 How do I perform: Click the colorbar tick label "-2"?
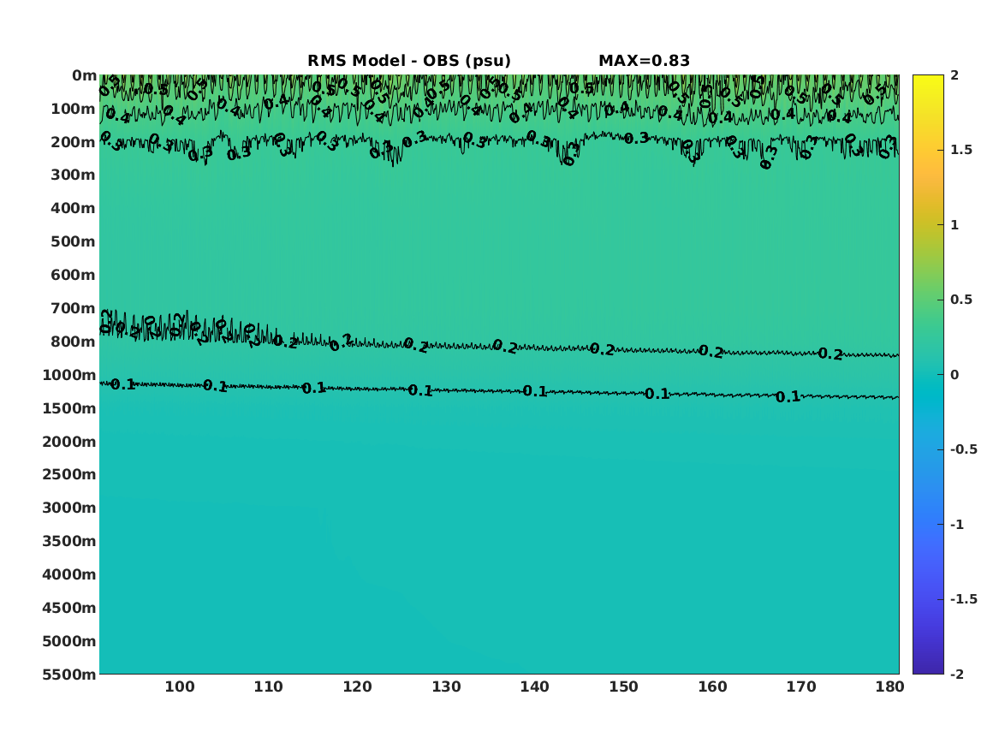(x=957, y=675)
